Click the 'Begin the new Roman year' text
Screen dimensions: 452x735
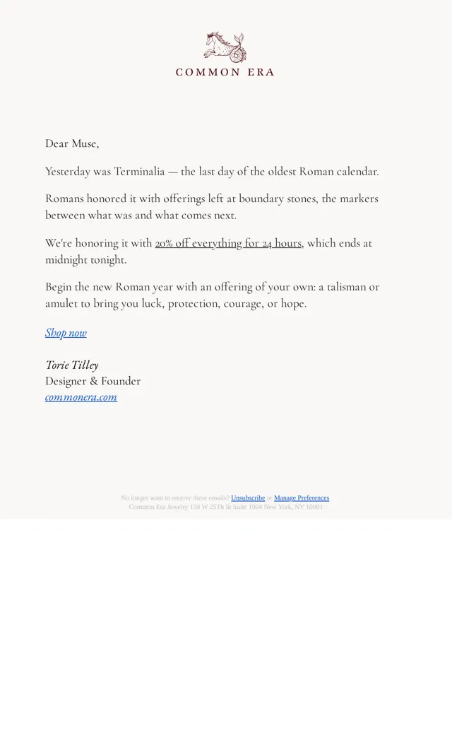tap(108, 287)
